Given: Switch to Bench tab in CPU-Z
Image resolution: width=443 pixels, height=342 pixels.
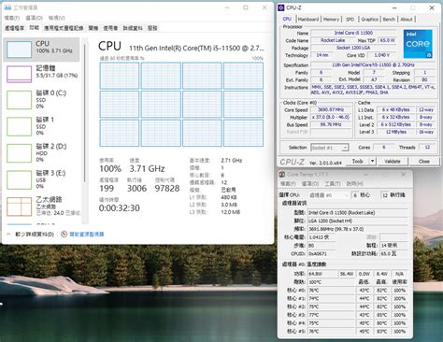Looking at the screenshot, I should pyautogui.click(x=389, y=20).
